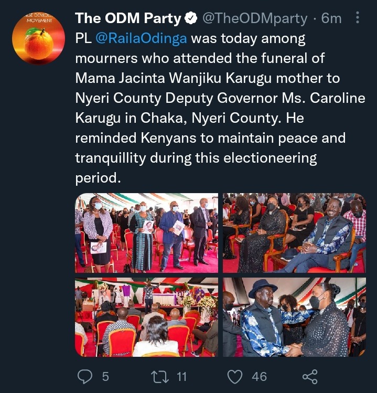Click the word 'period.' ending the tweet

pyautogui.click(x=98, y=178)
